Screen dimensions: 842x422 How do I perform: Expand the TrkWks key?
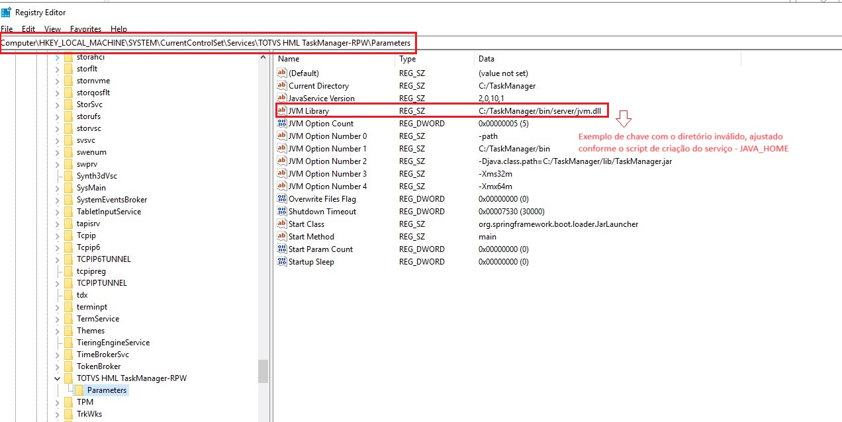pos(57,414)
